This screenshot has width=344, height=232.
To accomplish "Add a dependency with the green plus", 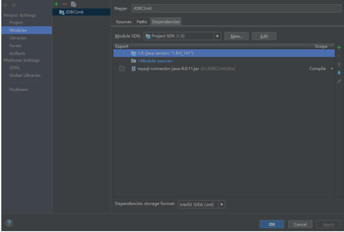I will tap(339, 47).
